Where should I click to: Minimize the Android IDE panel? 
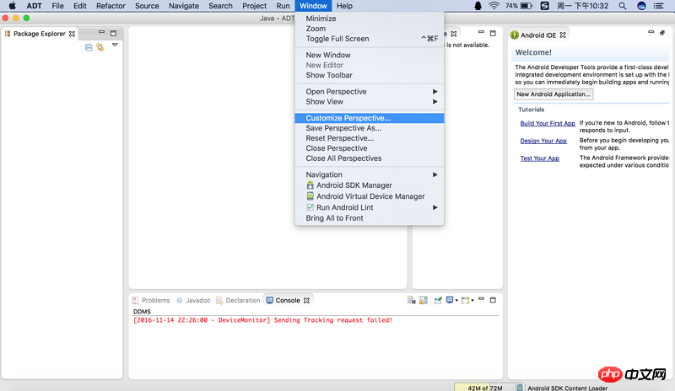[x=651, y=32]
